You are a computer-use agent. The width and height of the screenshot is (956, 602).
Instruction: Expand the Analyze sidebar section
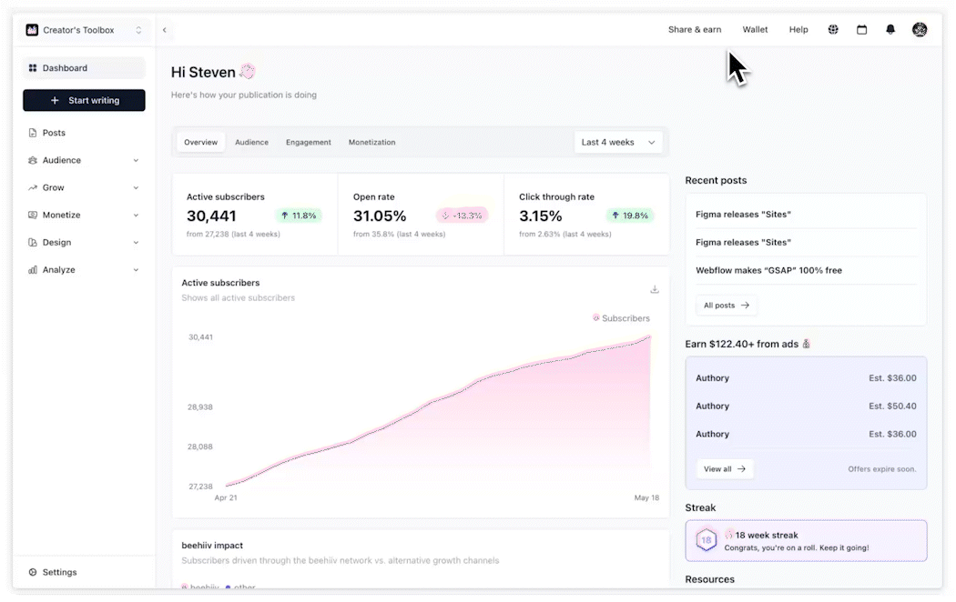pyautogui.click(x=84, y=270)
